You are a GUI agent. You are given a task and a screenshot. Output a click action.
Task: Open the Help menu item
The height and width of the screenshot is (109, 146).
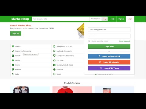(113, 19)
